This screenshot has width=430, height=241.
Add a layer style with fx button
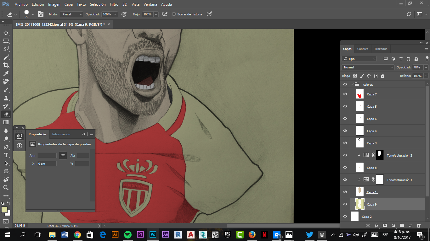pos(376,225)
